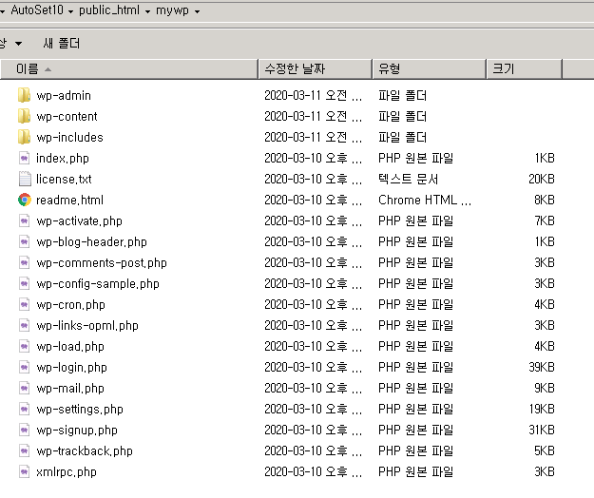Open dropdown arrow after public_html in path
The image size is (594, 498).
147,11
